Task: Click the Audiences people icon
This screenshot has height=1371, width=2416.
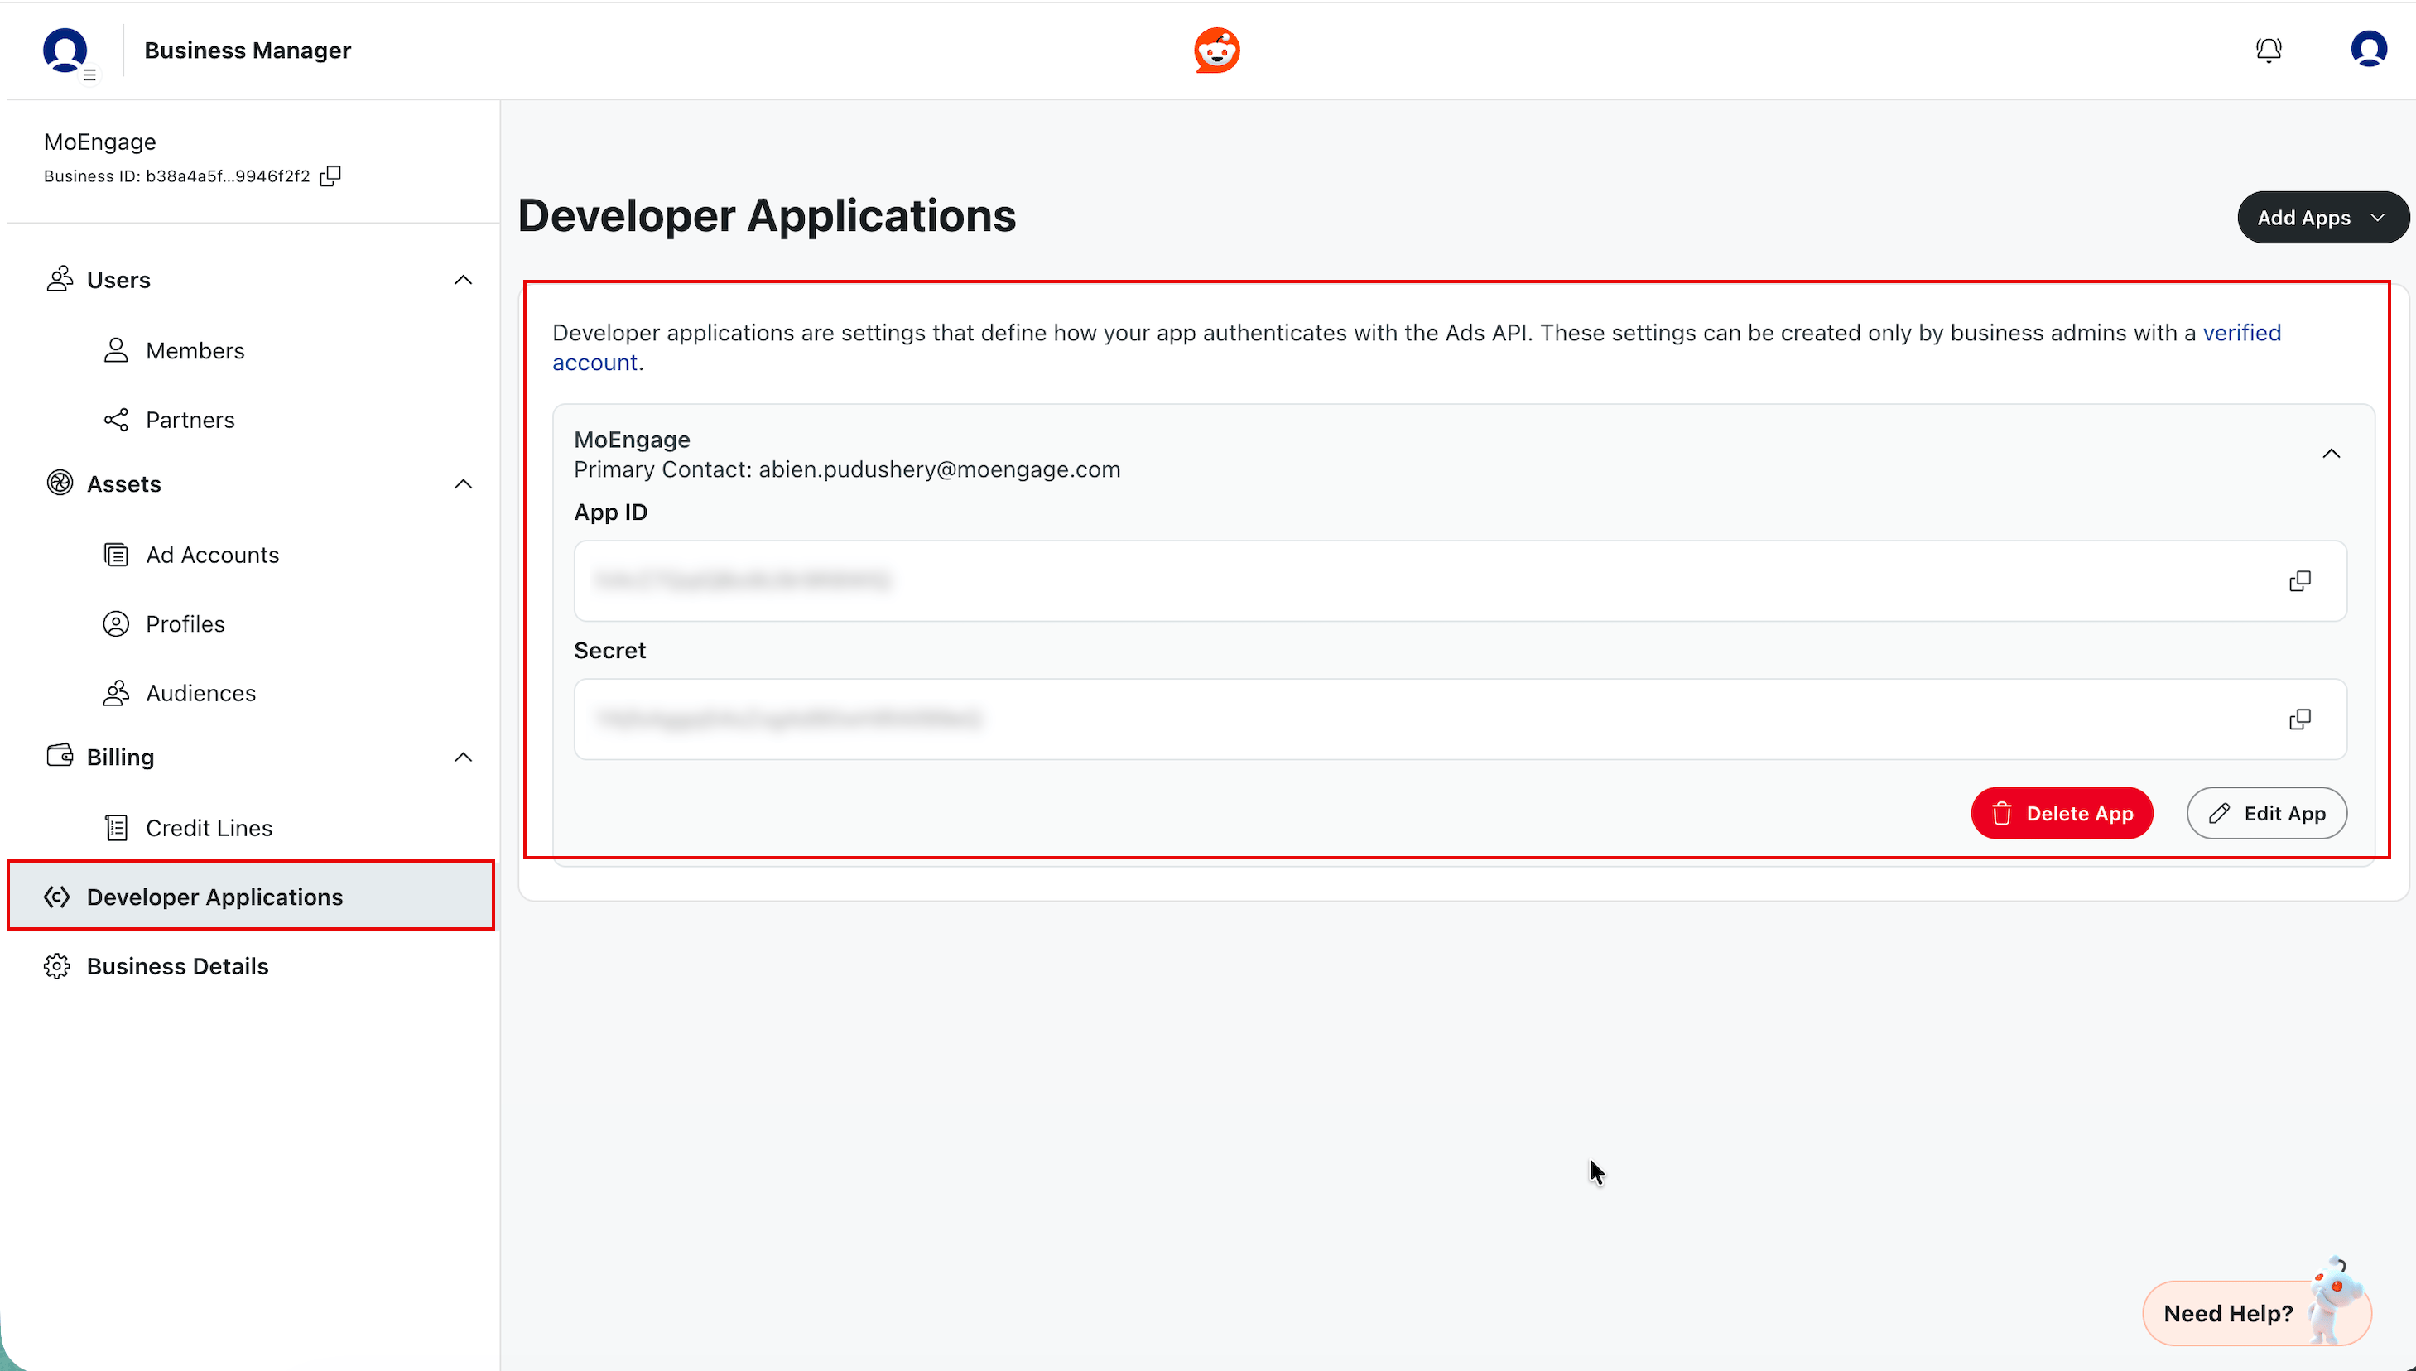Action: (x=116, y=693)
